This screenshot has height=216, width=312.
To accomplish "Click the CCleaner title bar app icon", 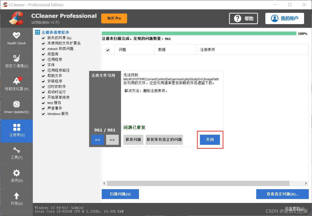I will click(5, 5).
